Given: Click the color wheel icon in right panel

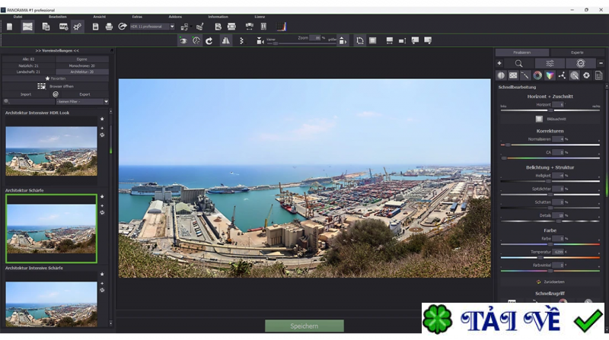Looking at the screenshot, I should [x=537, y=76].
